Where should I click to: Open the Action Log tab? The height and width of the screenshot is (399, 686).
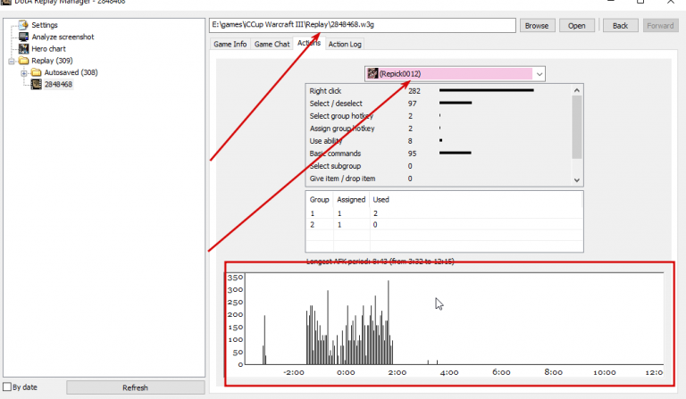tap(345, 44)
